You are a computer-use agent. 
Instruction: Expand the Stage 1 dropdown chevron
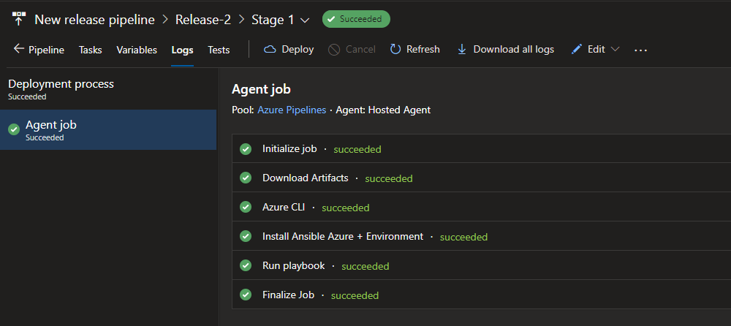pyautogui.click(x=305, y=20)
